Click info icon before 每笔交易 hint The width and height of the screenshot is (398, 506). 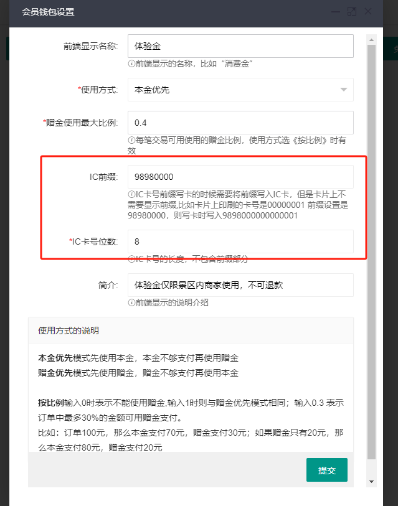131,140
